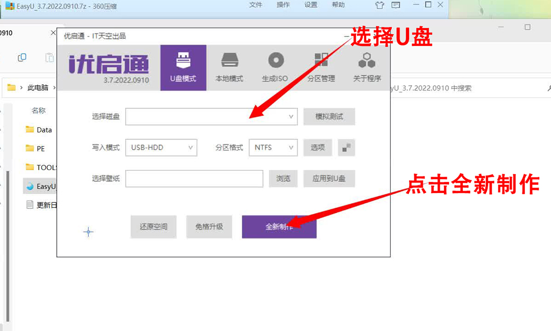Expand the chevron before 此电脑 in address bar
This screenshot has height=331, width=551.
click(x=21, y=87)
